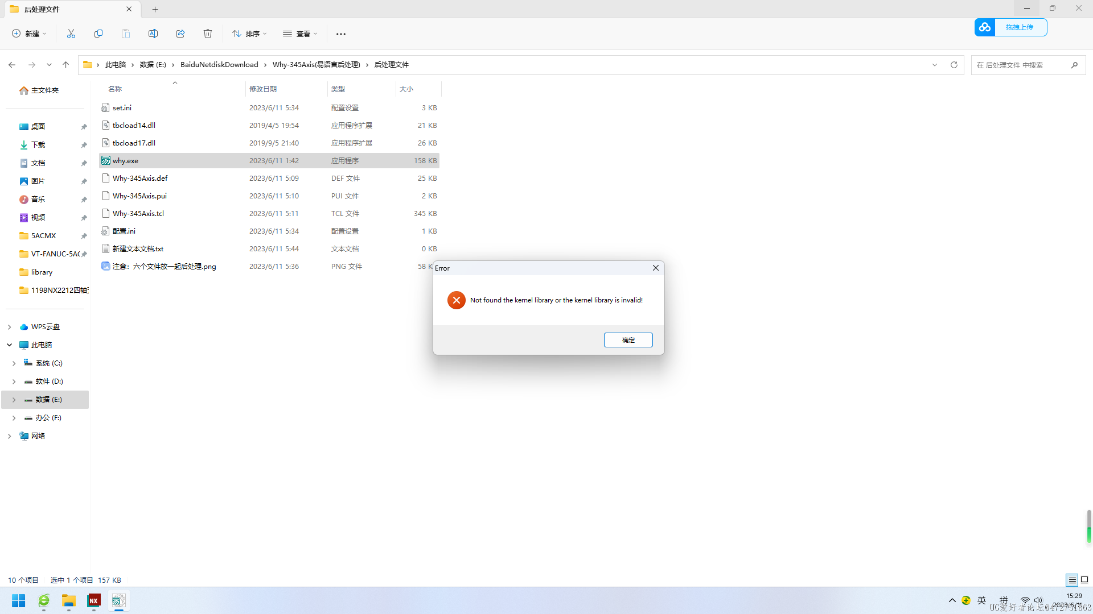Open File Explorer from the taskbar
The image size is (1093, 614).
tap(69, 600)
